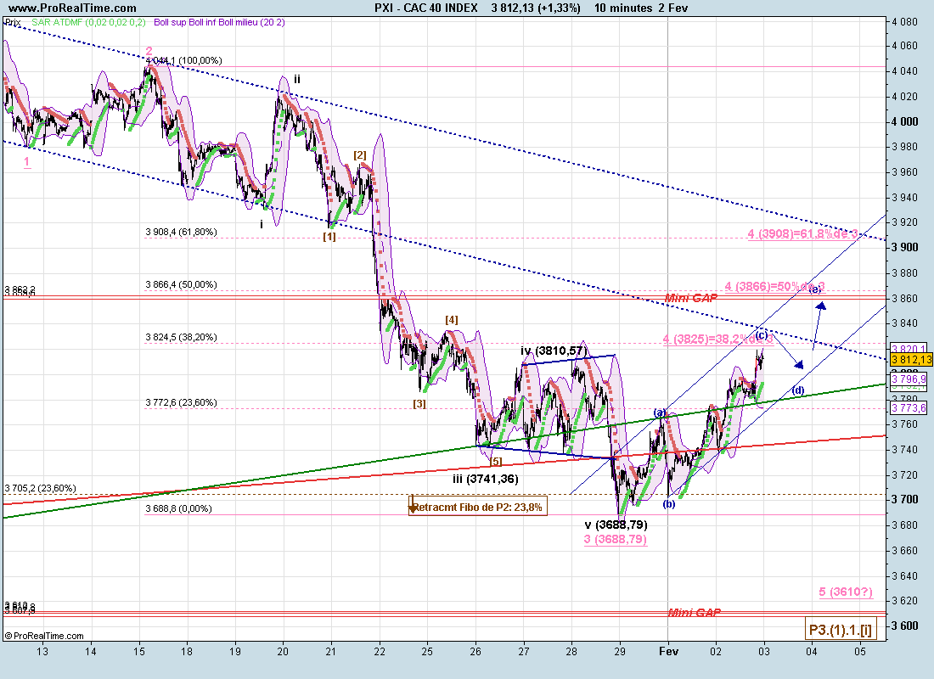Select the '10 minutes' timeframe label
The height and width of the screenshot is (679, 934).
point(623,8)
